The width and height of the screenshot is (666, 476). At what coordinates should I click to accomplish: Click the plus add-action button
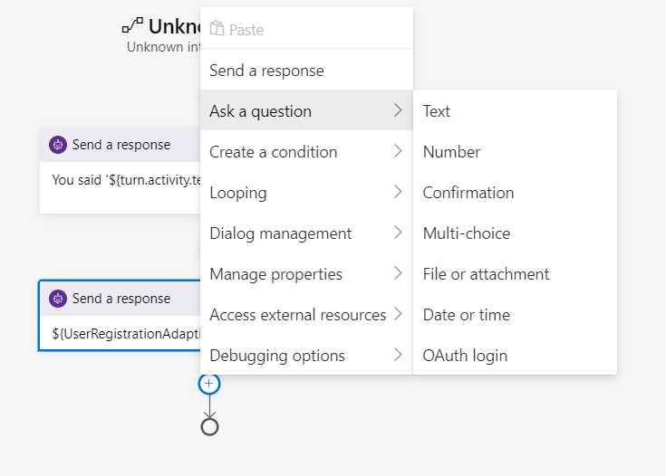(x=209, y=384)
